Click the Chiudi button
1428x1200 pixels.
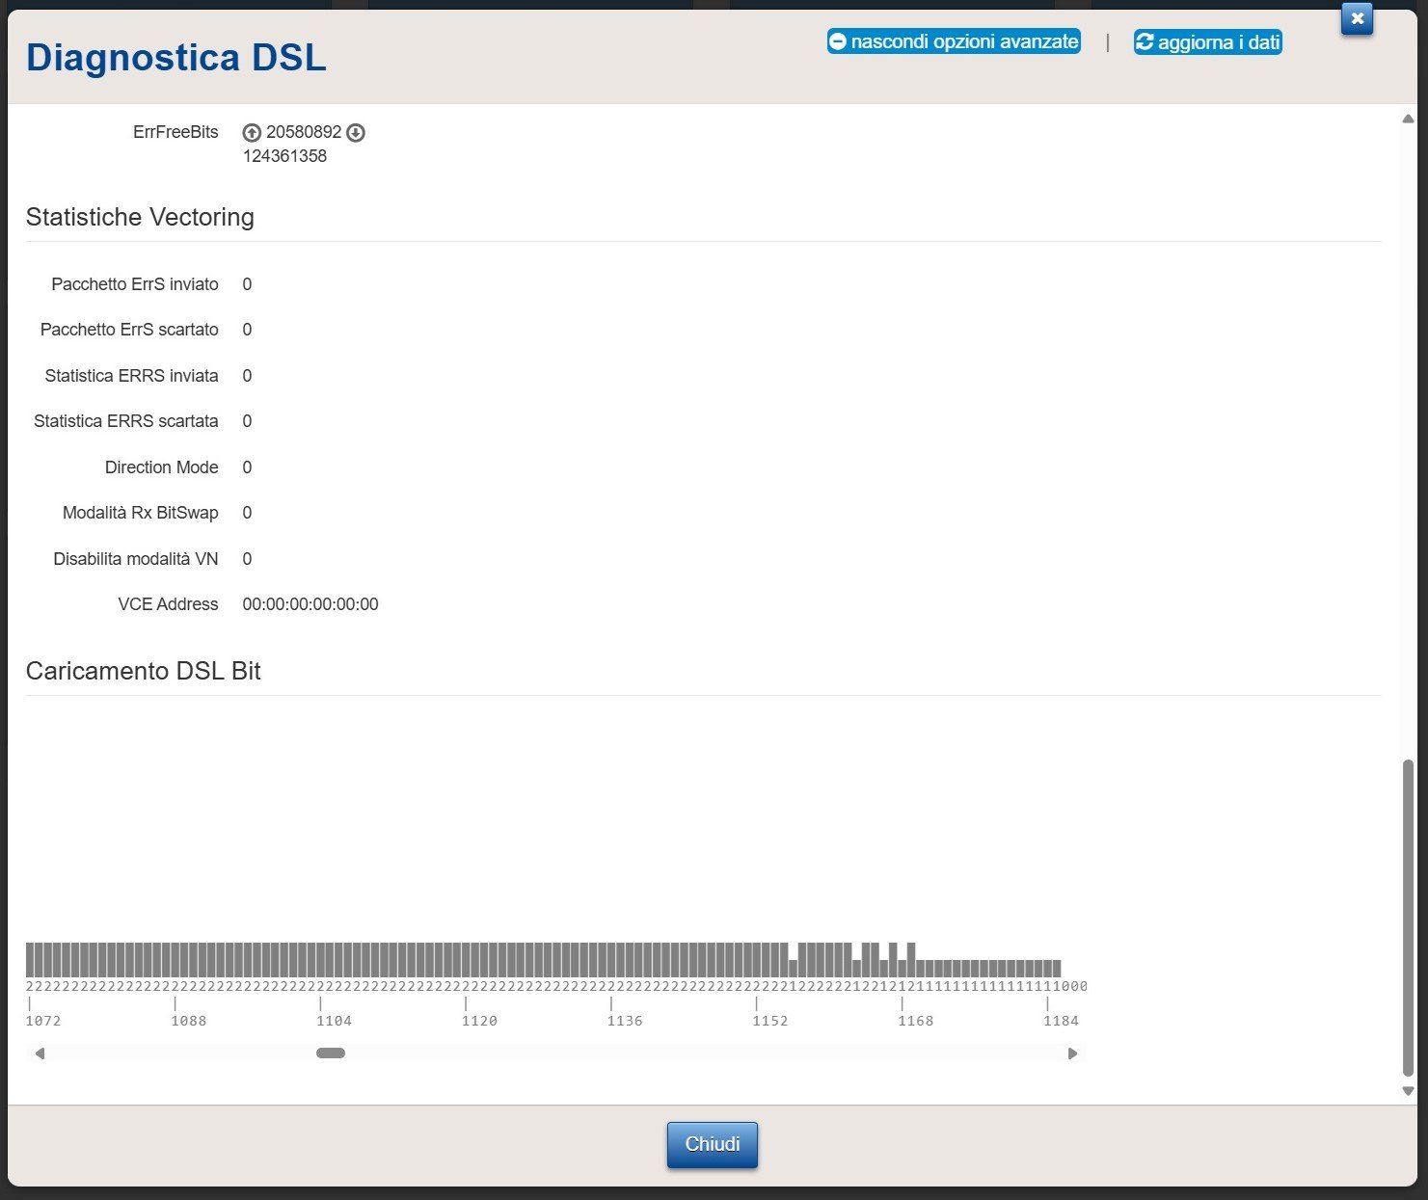[713, 1145]
